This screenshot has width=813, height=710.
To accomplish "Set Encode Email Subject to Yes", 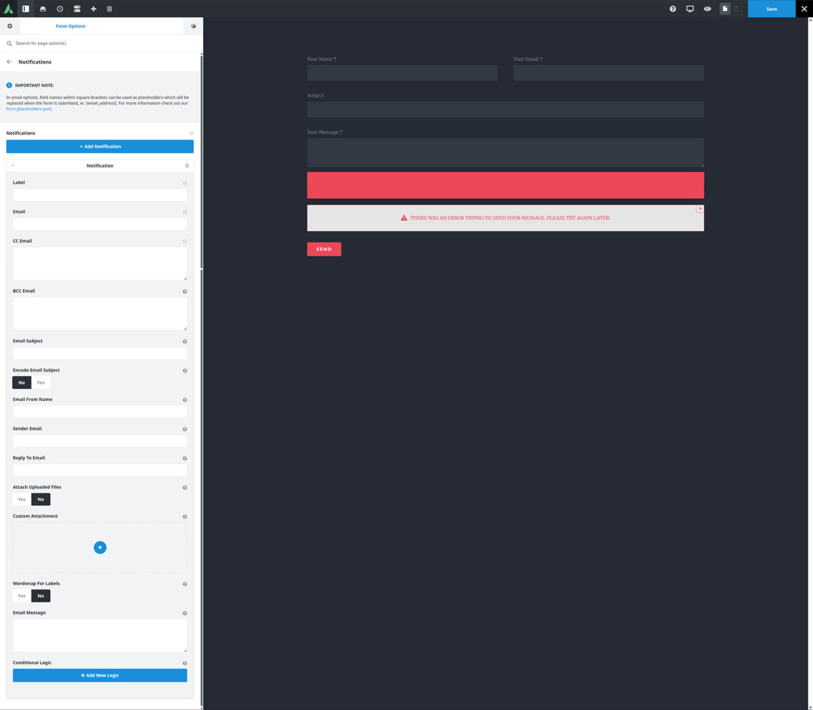I will pos(40,382).
